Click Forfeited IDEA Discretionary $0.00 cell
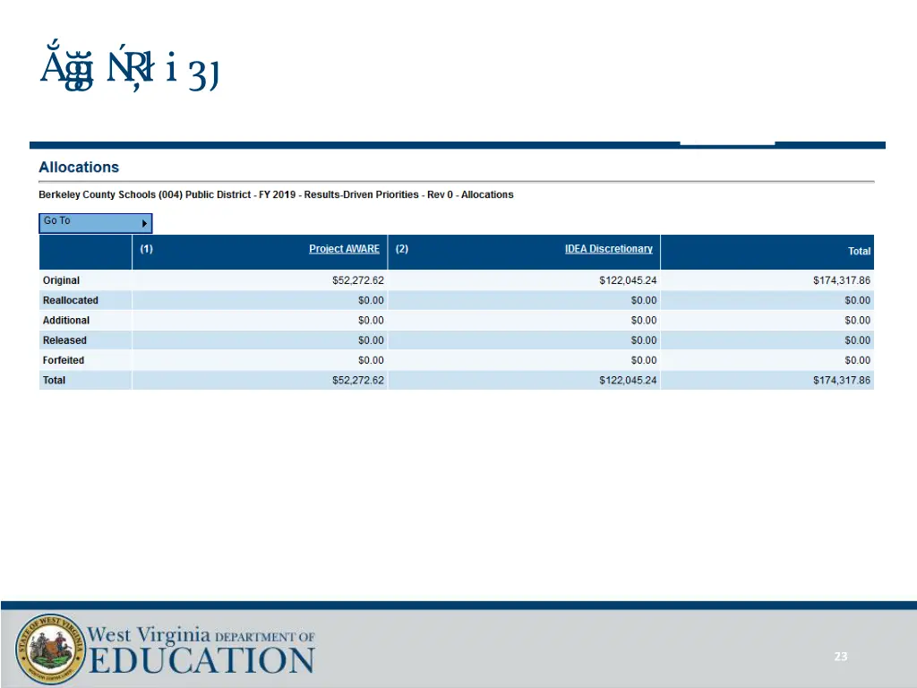Image resolution: width=917 pixels, height=688 pixels. coord(643,360)
